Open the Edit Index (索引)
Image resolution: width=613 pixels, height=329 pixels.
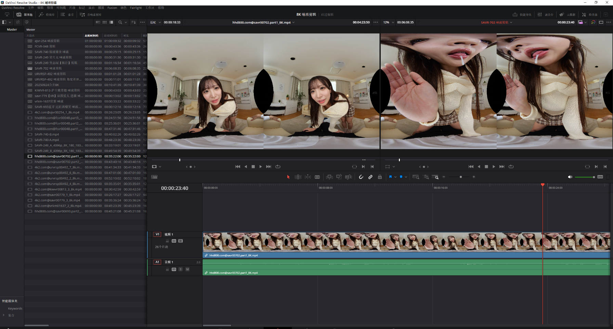(x=67, y=15)
